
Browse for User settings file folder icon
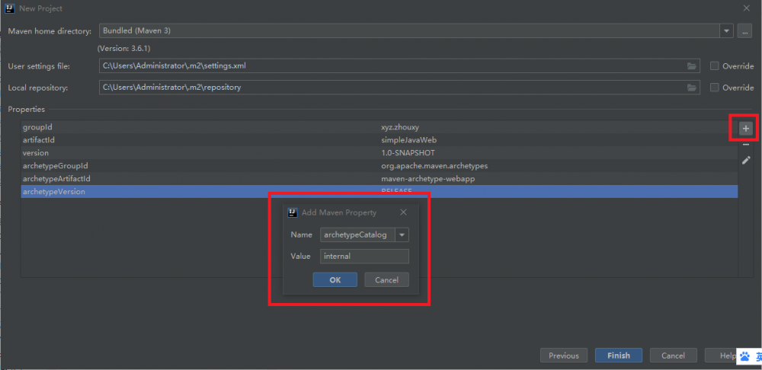coord(692,66)
